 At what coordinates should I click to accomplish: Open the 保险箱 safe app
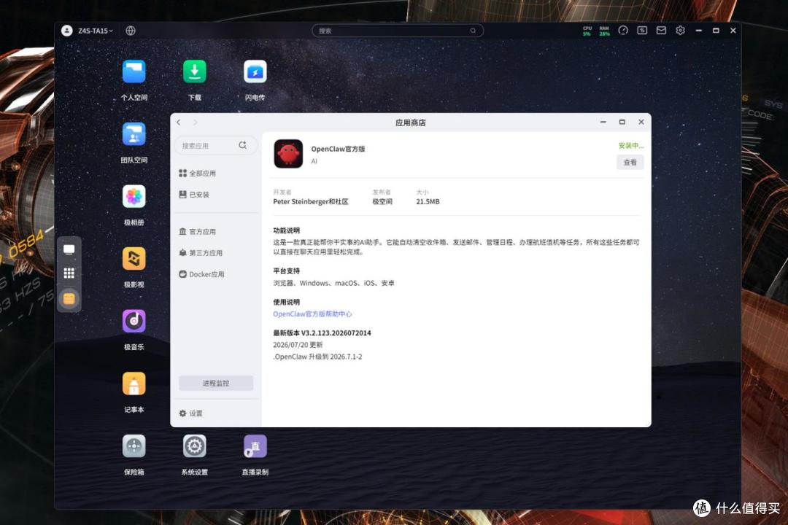[134, 446]
